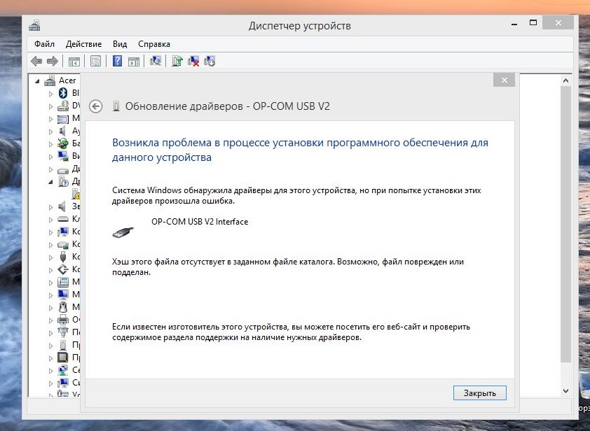This screenshot has width=590, height=431.
Task: Expand the network adapters (Се) node
Action: click(50, 371)
